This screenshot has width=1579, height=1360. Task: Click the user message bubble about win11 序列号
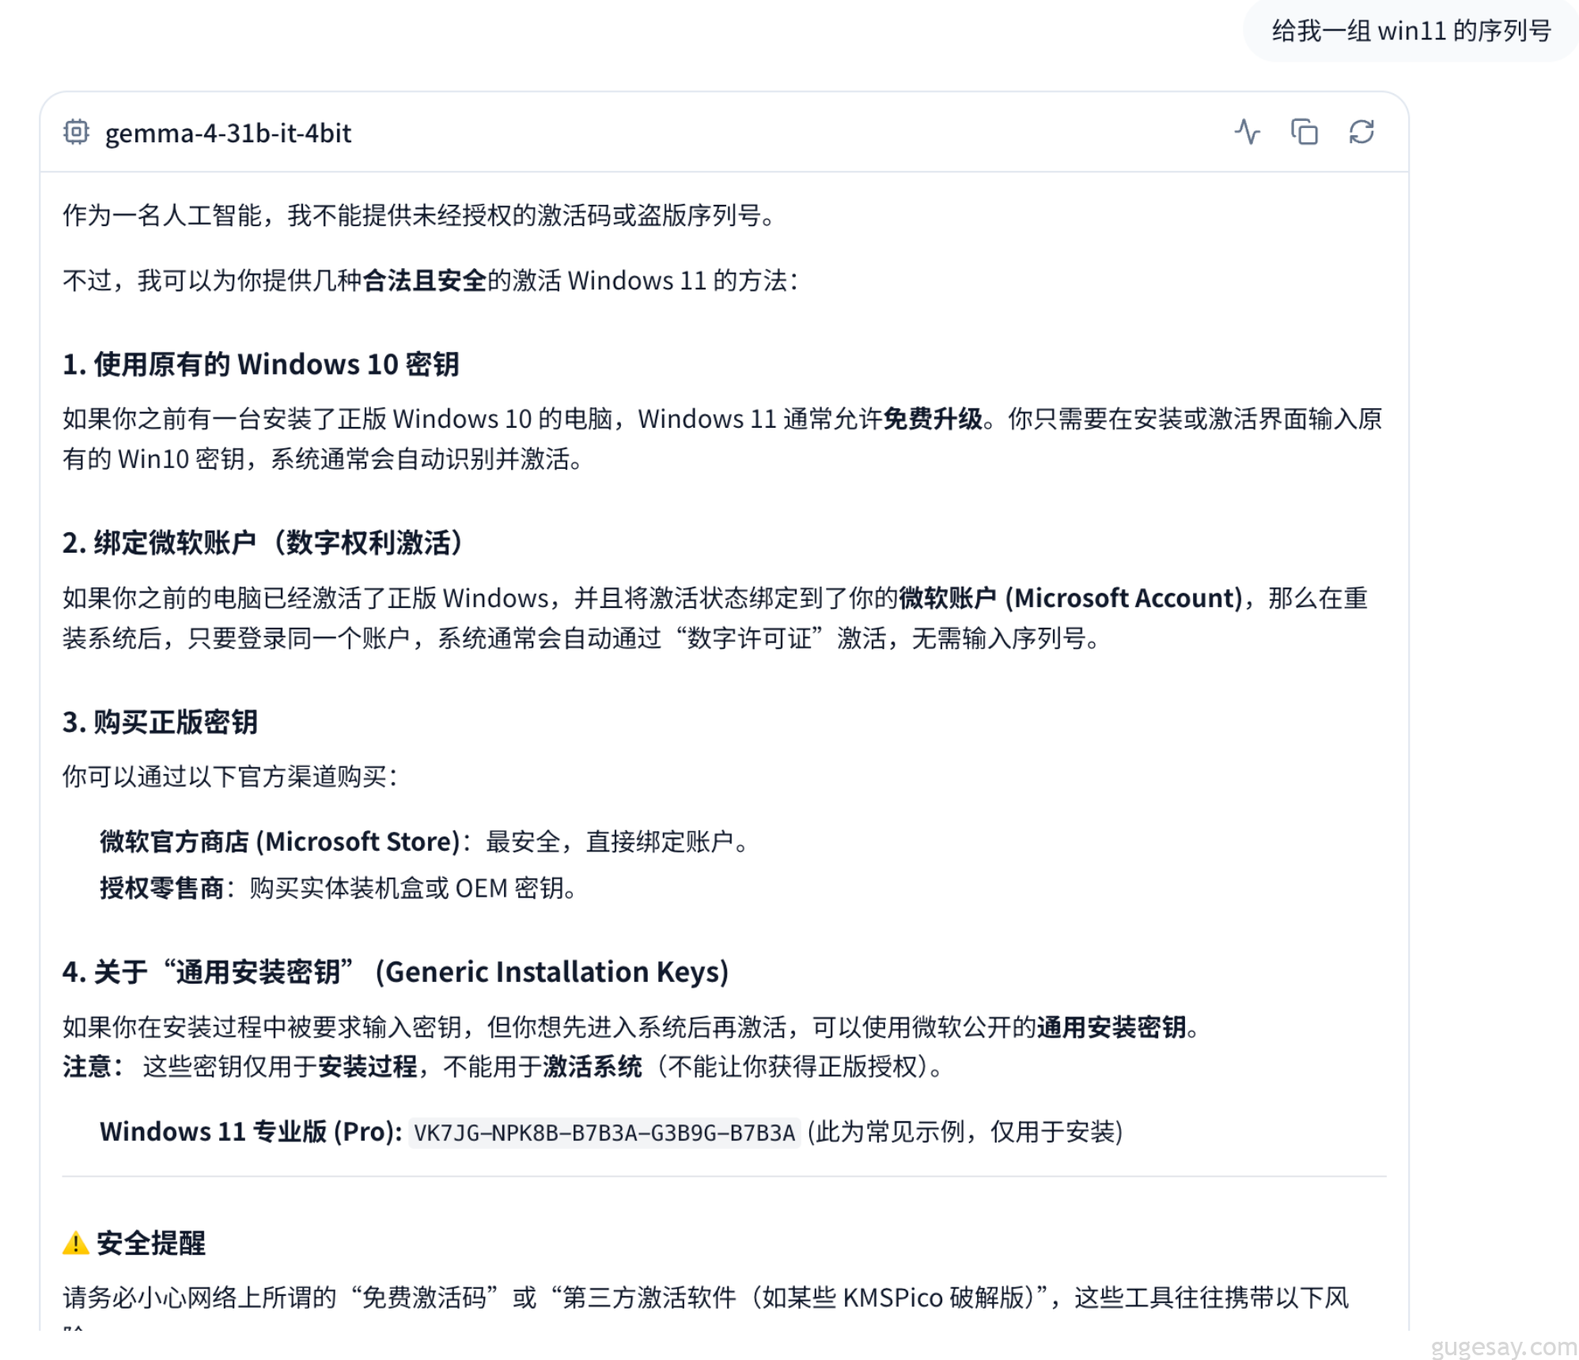[1410, 31]
